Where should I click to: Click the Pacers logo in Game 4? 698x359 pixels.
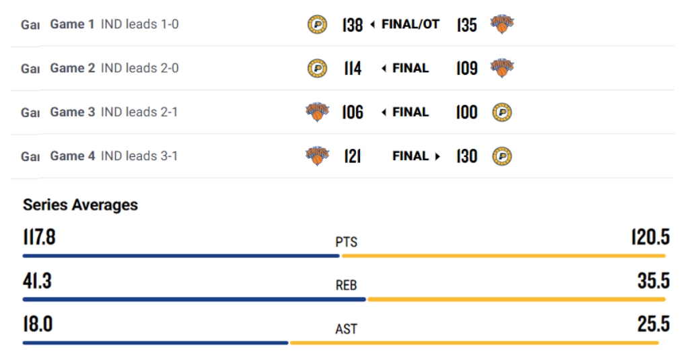click(x=501, y=156)
